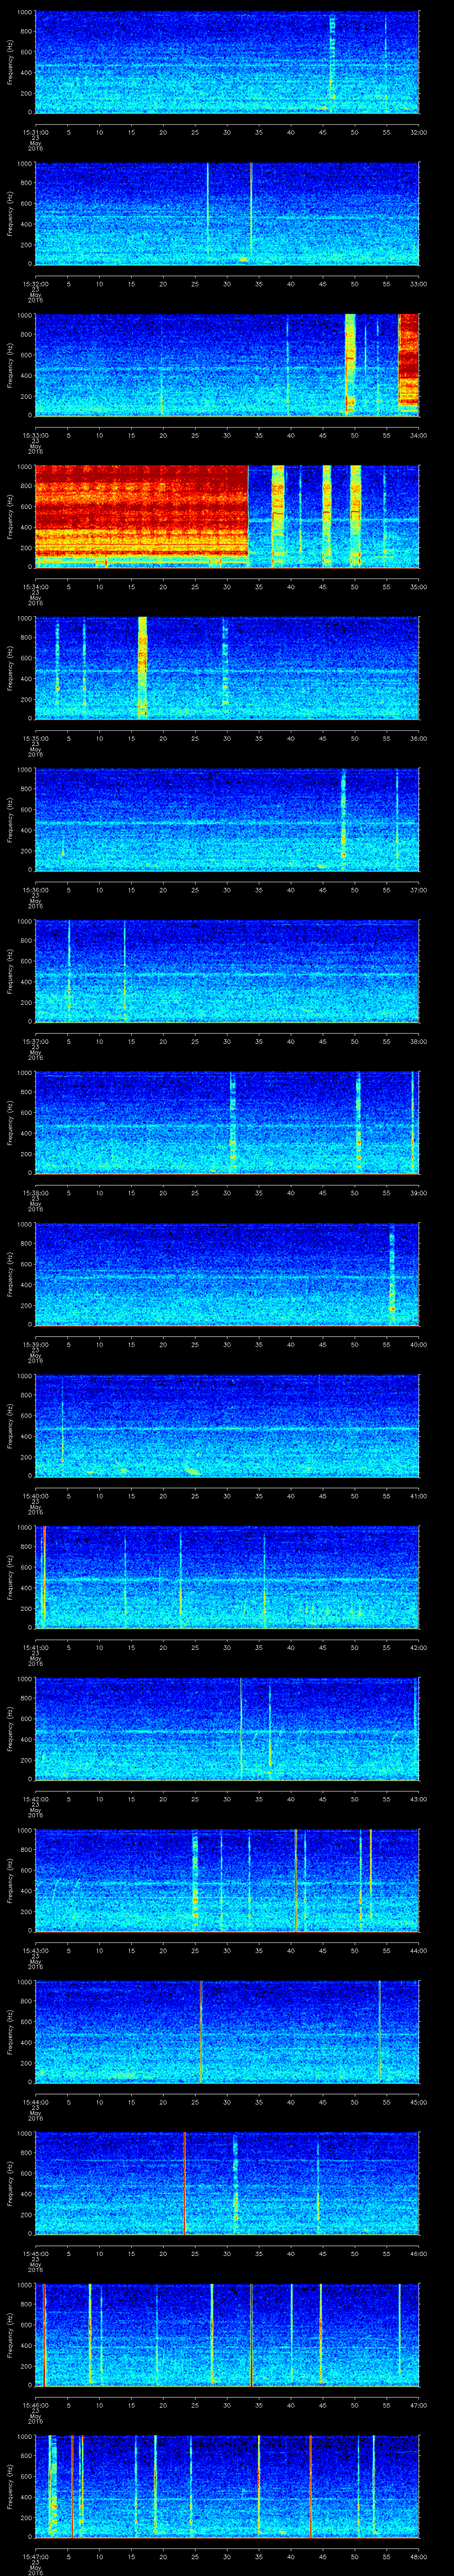454x2576 pixels.
Task: Click the "36:00" end time label
Action: point(418,738)
